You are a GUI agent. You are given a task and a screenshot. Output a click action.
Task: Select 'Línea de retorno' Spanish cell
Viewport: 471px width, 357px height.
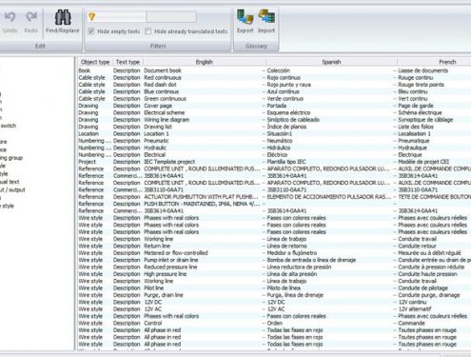pos(287,246)
